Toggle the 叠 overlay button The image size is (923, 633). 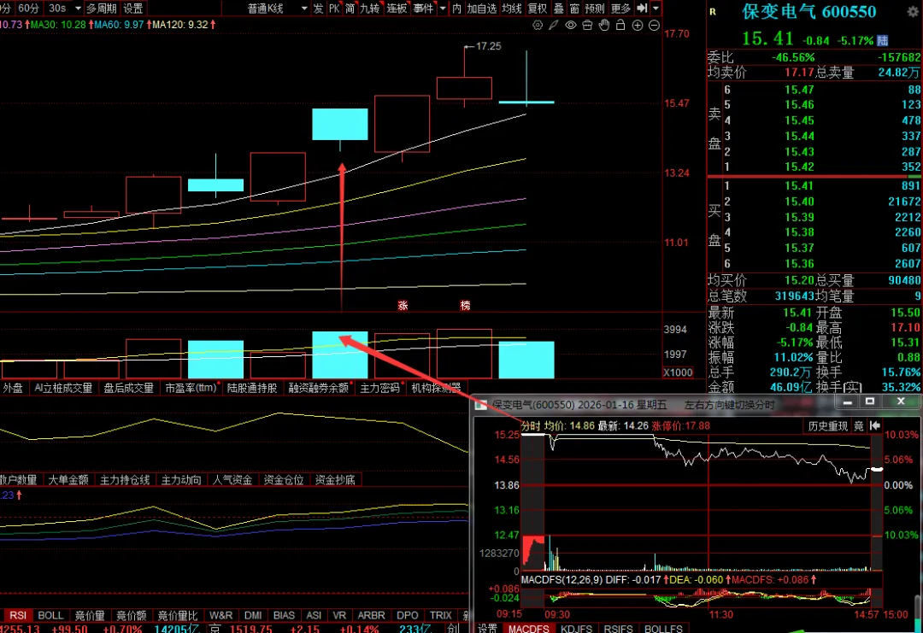tap(559, 9)
